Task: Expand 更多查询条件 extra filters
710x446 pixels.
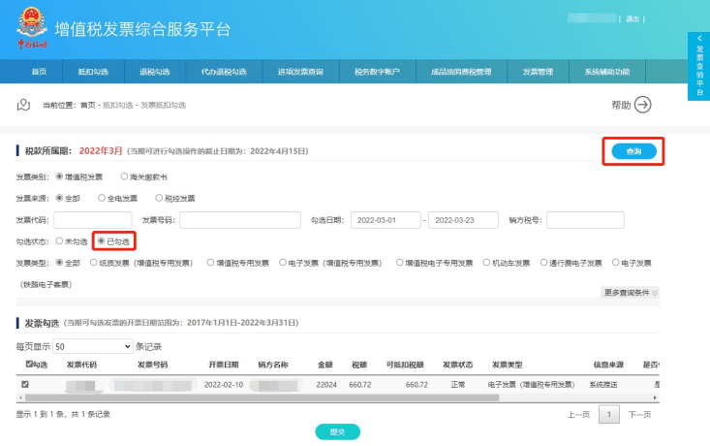Action: (631, 292)
